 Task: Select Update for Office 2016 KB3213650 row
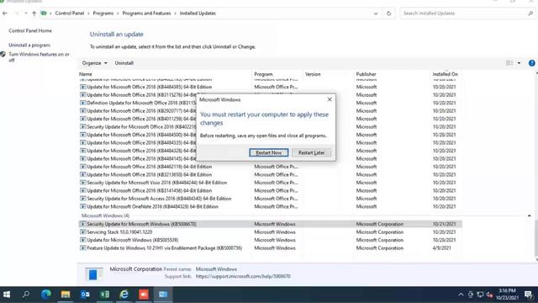(x=271, y=174)
